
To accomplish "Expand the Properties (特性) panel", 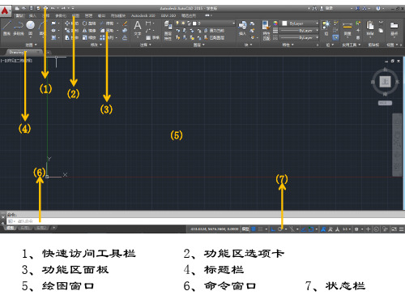I will click(288, 45).
